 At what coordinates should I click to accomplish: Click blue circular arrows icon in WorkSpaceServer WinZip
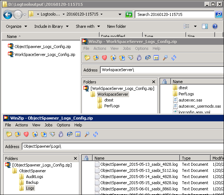tap(174, 58)
